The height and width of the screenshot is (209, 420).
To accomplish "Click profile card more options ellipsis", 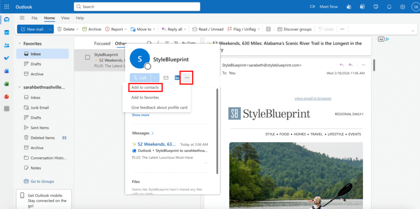I will (187, 78).
